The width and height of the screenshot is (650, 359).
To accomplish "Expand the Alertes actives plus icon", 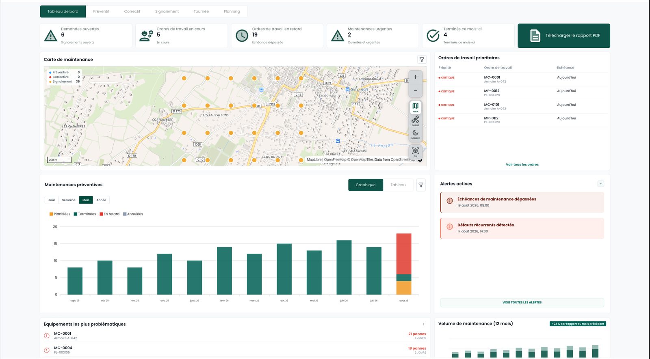I will (x=601, y=184).
